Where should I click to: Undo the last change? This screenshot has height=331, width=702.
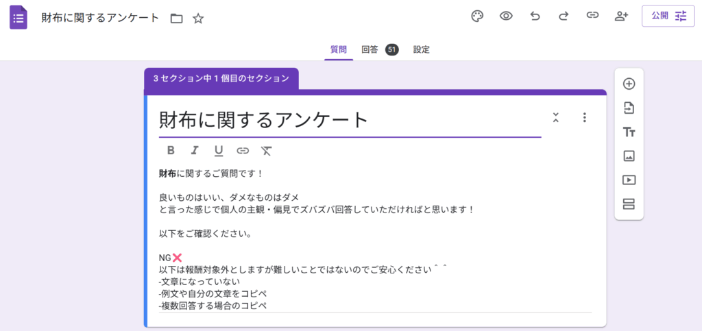(535, 16)
